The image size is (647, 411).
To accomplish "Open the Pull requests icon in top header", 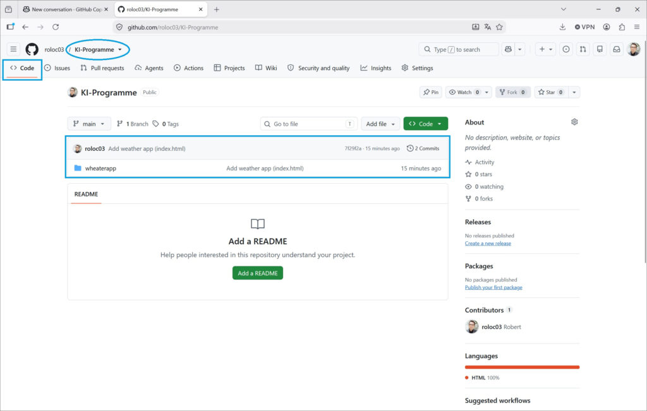I will click(x=583, y=49).
